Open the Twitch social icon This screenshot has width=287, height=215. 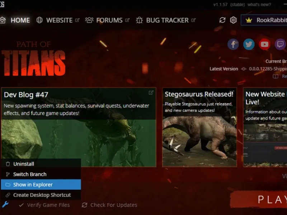point(280,44)
